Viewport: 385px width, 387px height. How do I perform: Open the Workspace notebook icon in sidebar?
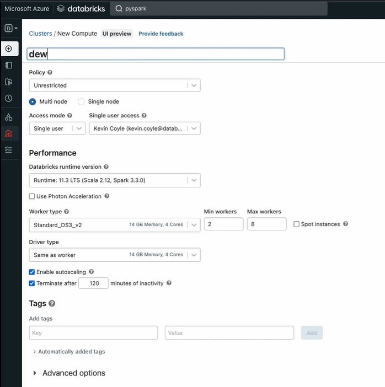(9, 65)
